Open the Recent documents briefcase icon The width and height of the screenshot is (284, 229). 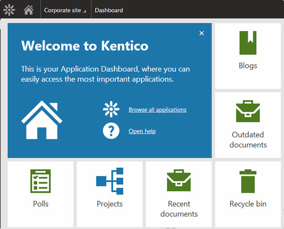(179, 180)
